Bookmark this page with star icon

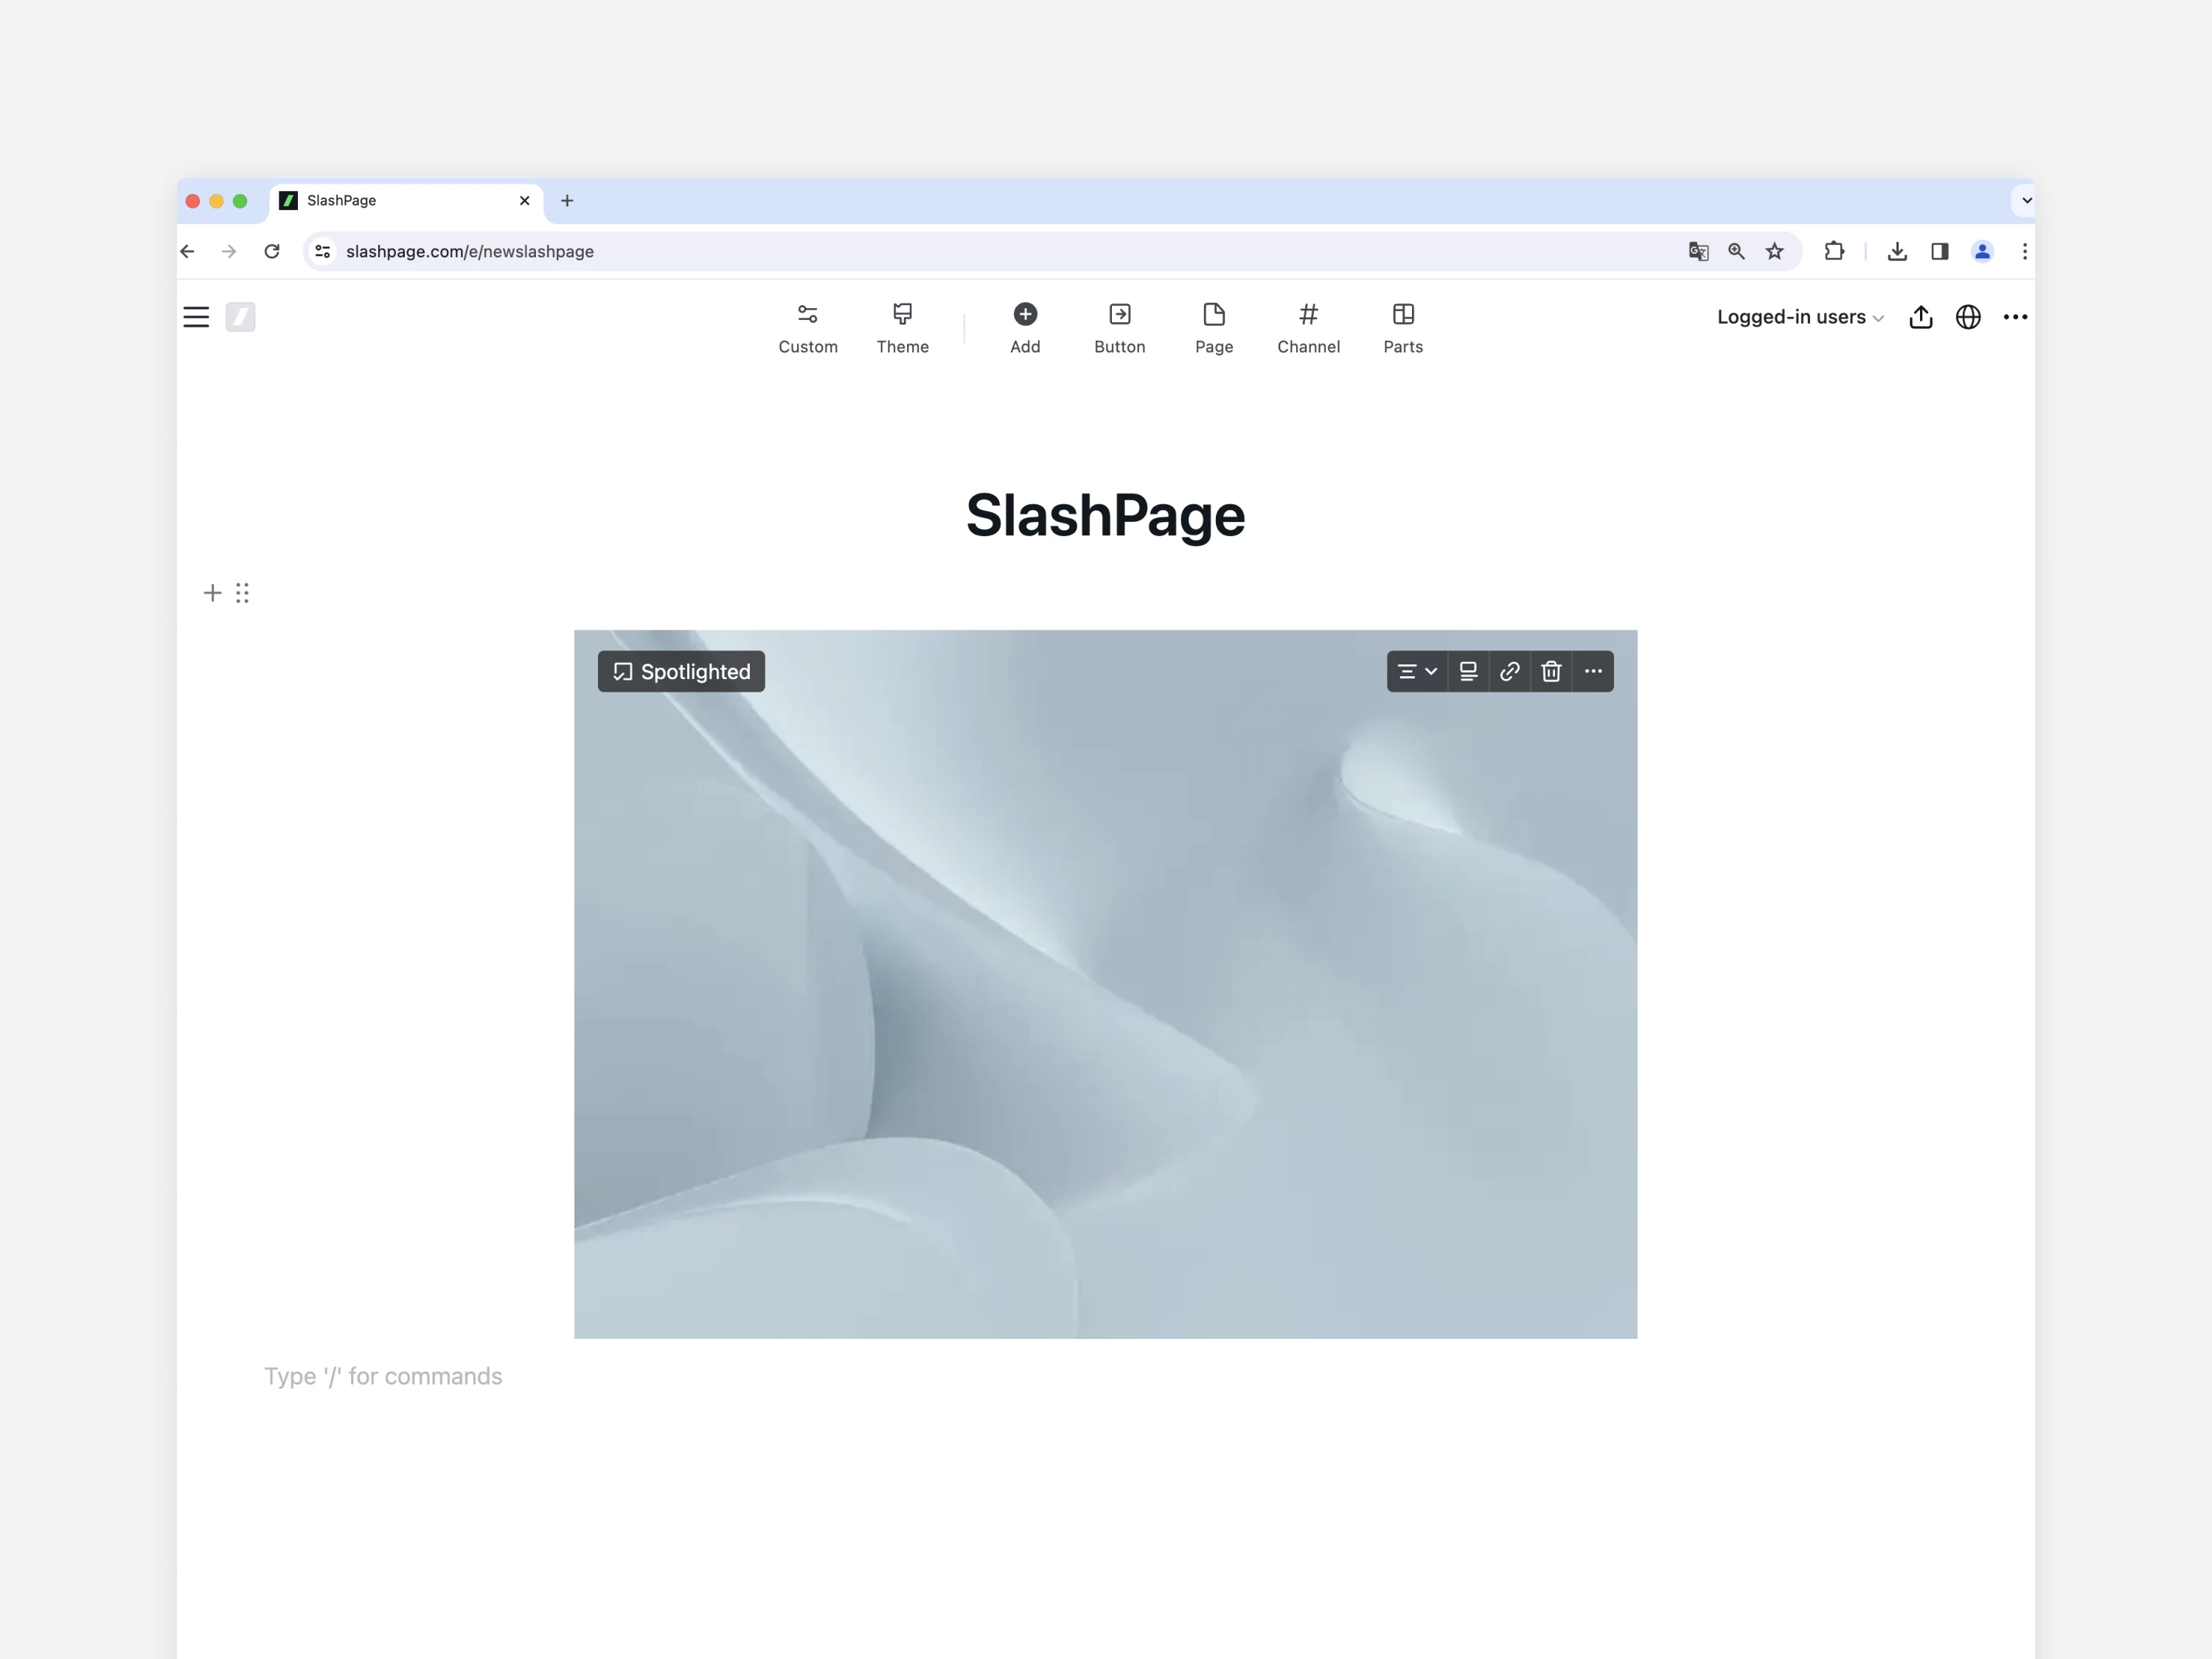pyautogui.click(x=1774, y=251)
